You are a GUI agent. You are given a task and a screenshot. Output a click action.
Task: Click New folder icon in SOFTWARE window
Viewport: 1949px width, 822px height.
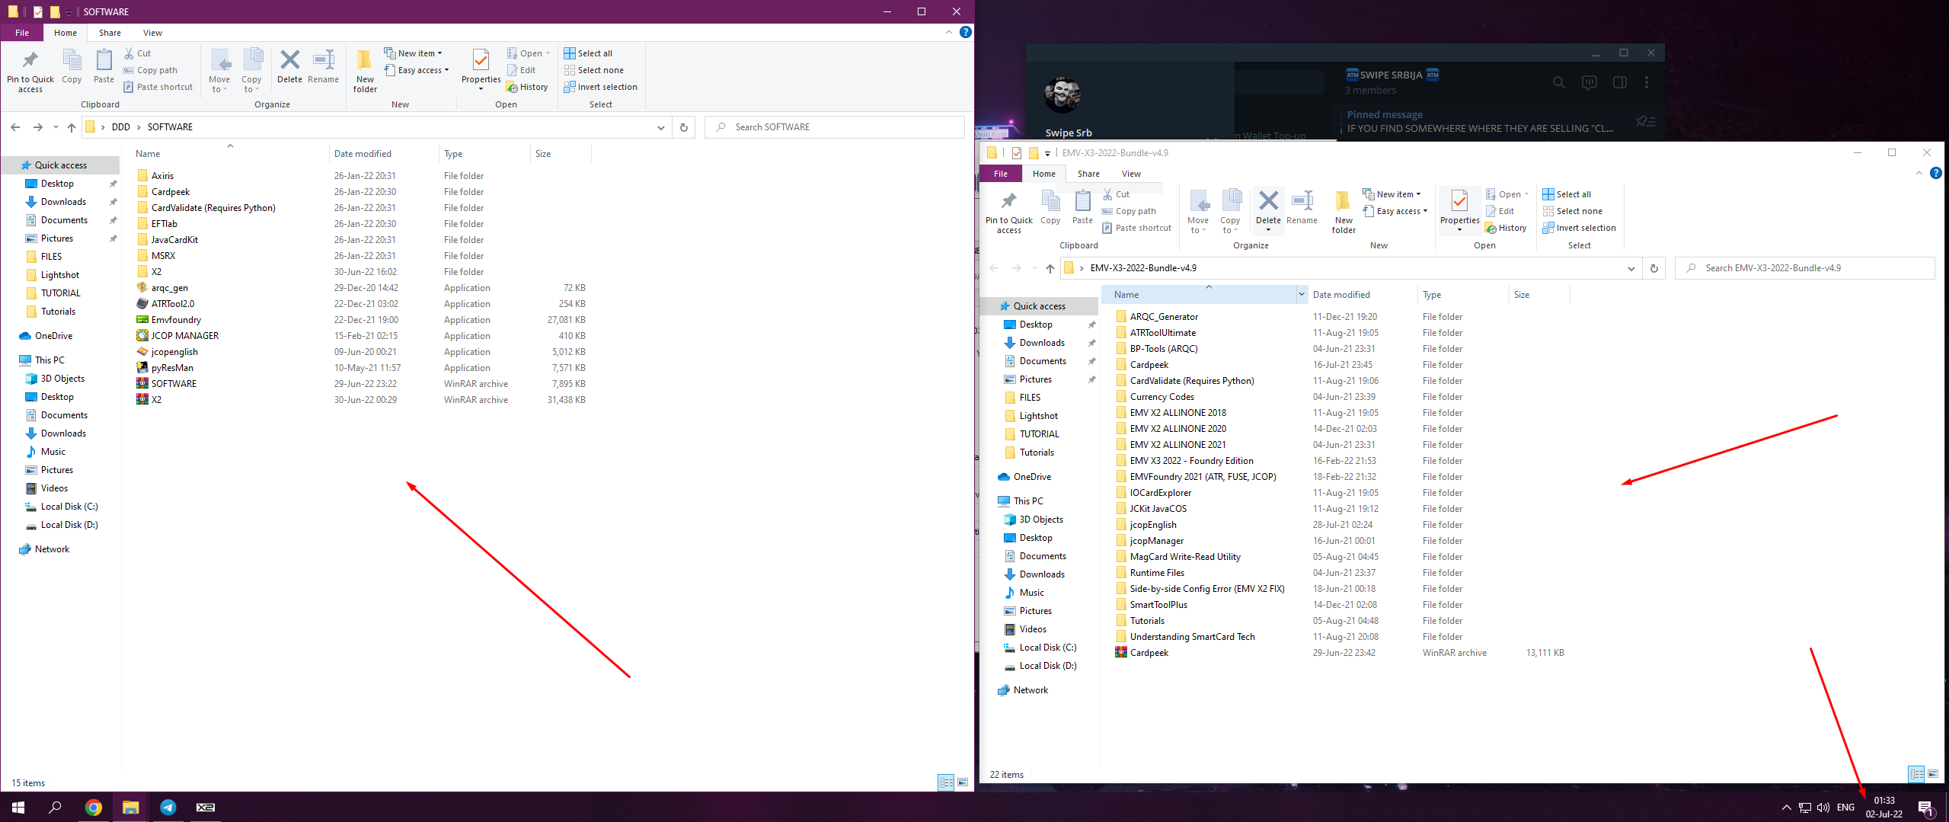click(x=365, y=70)
